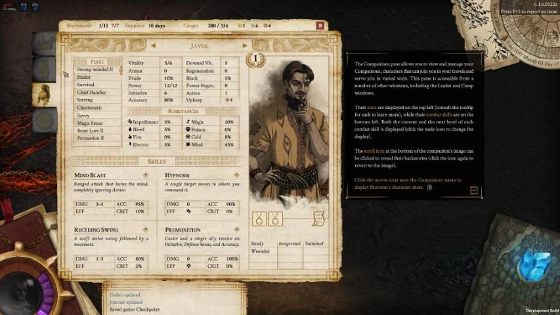Collapse the Companions tutorial tooltip panel

pyautogui.click(x=474, y=190)
